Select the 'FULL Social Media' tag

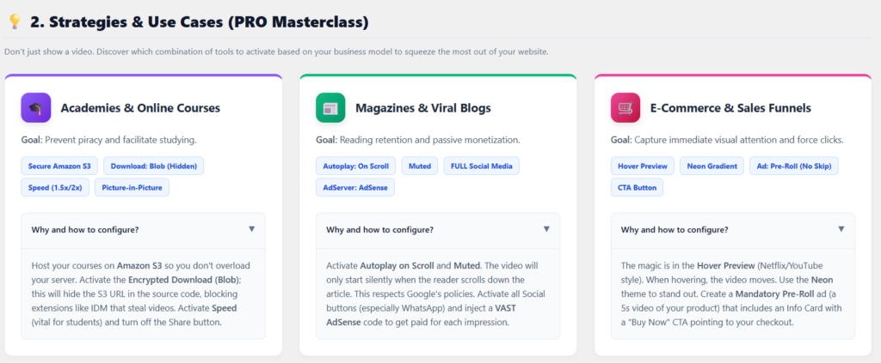coord(481,166)
